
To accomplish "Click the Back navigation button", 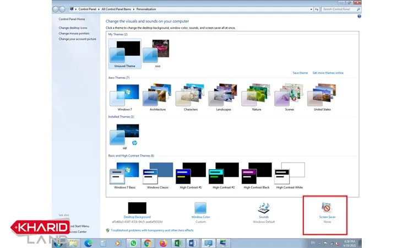I will pos(55,9).
